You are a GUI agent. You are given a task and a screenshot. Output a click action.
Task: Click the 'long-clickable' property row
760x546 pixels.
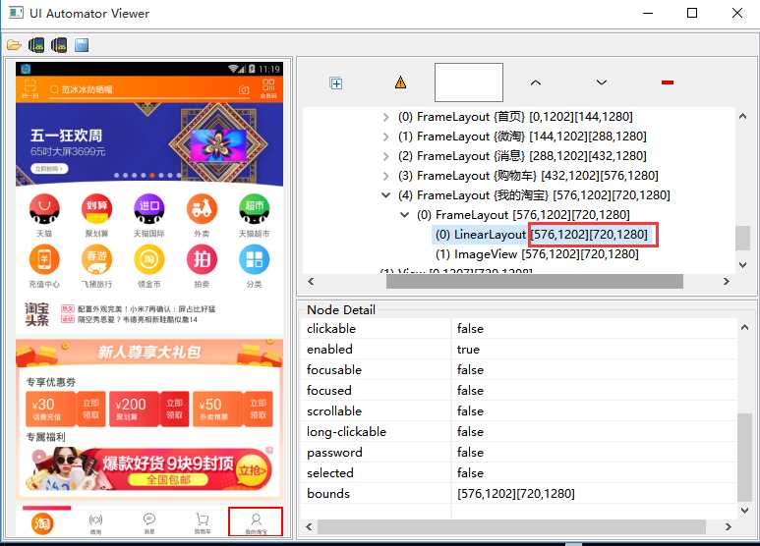click(518, 432)
